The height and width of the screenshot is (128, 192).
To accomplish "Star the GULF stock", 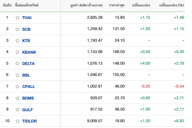I will click(x=17, y=110).
